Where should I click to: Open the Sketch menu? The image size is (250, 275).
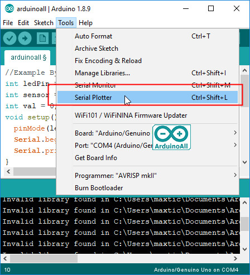tap(44, 23)
